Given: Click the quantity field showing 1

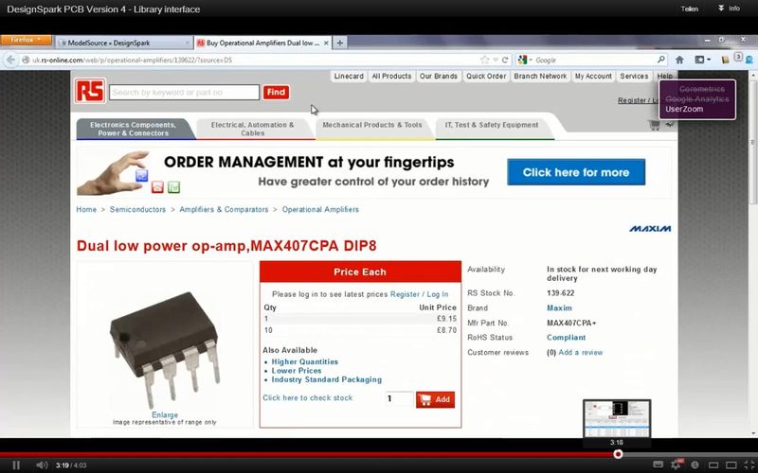Looking at the screenshot, I should tap(399, 399).
